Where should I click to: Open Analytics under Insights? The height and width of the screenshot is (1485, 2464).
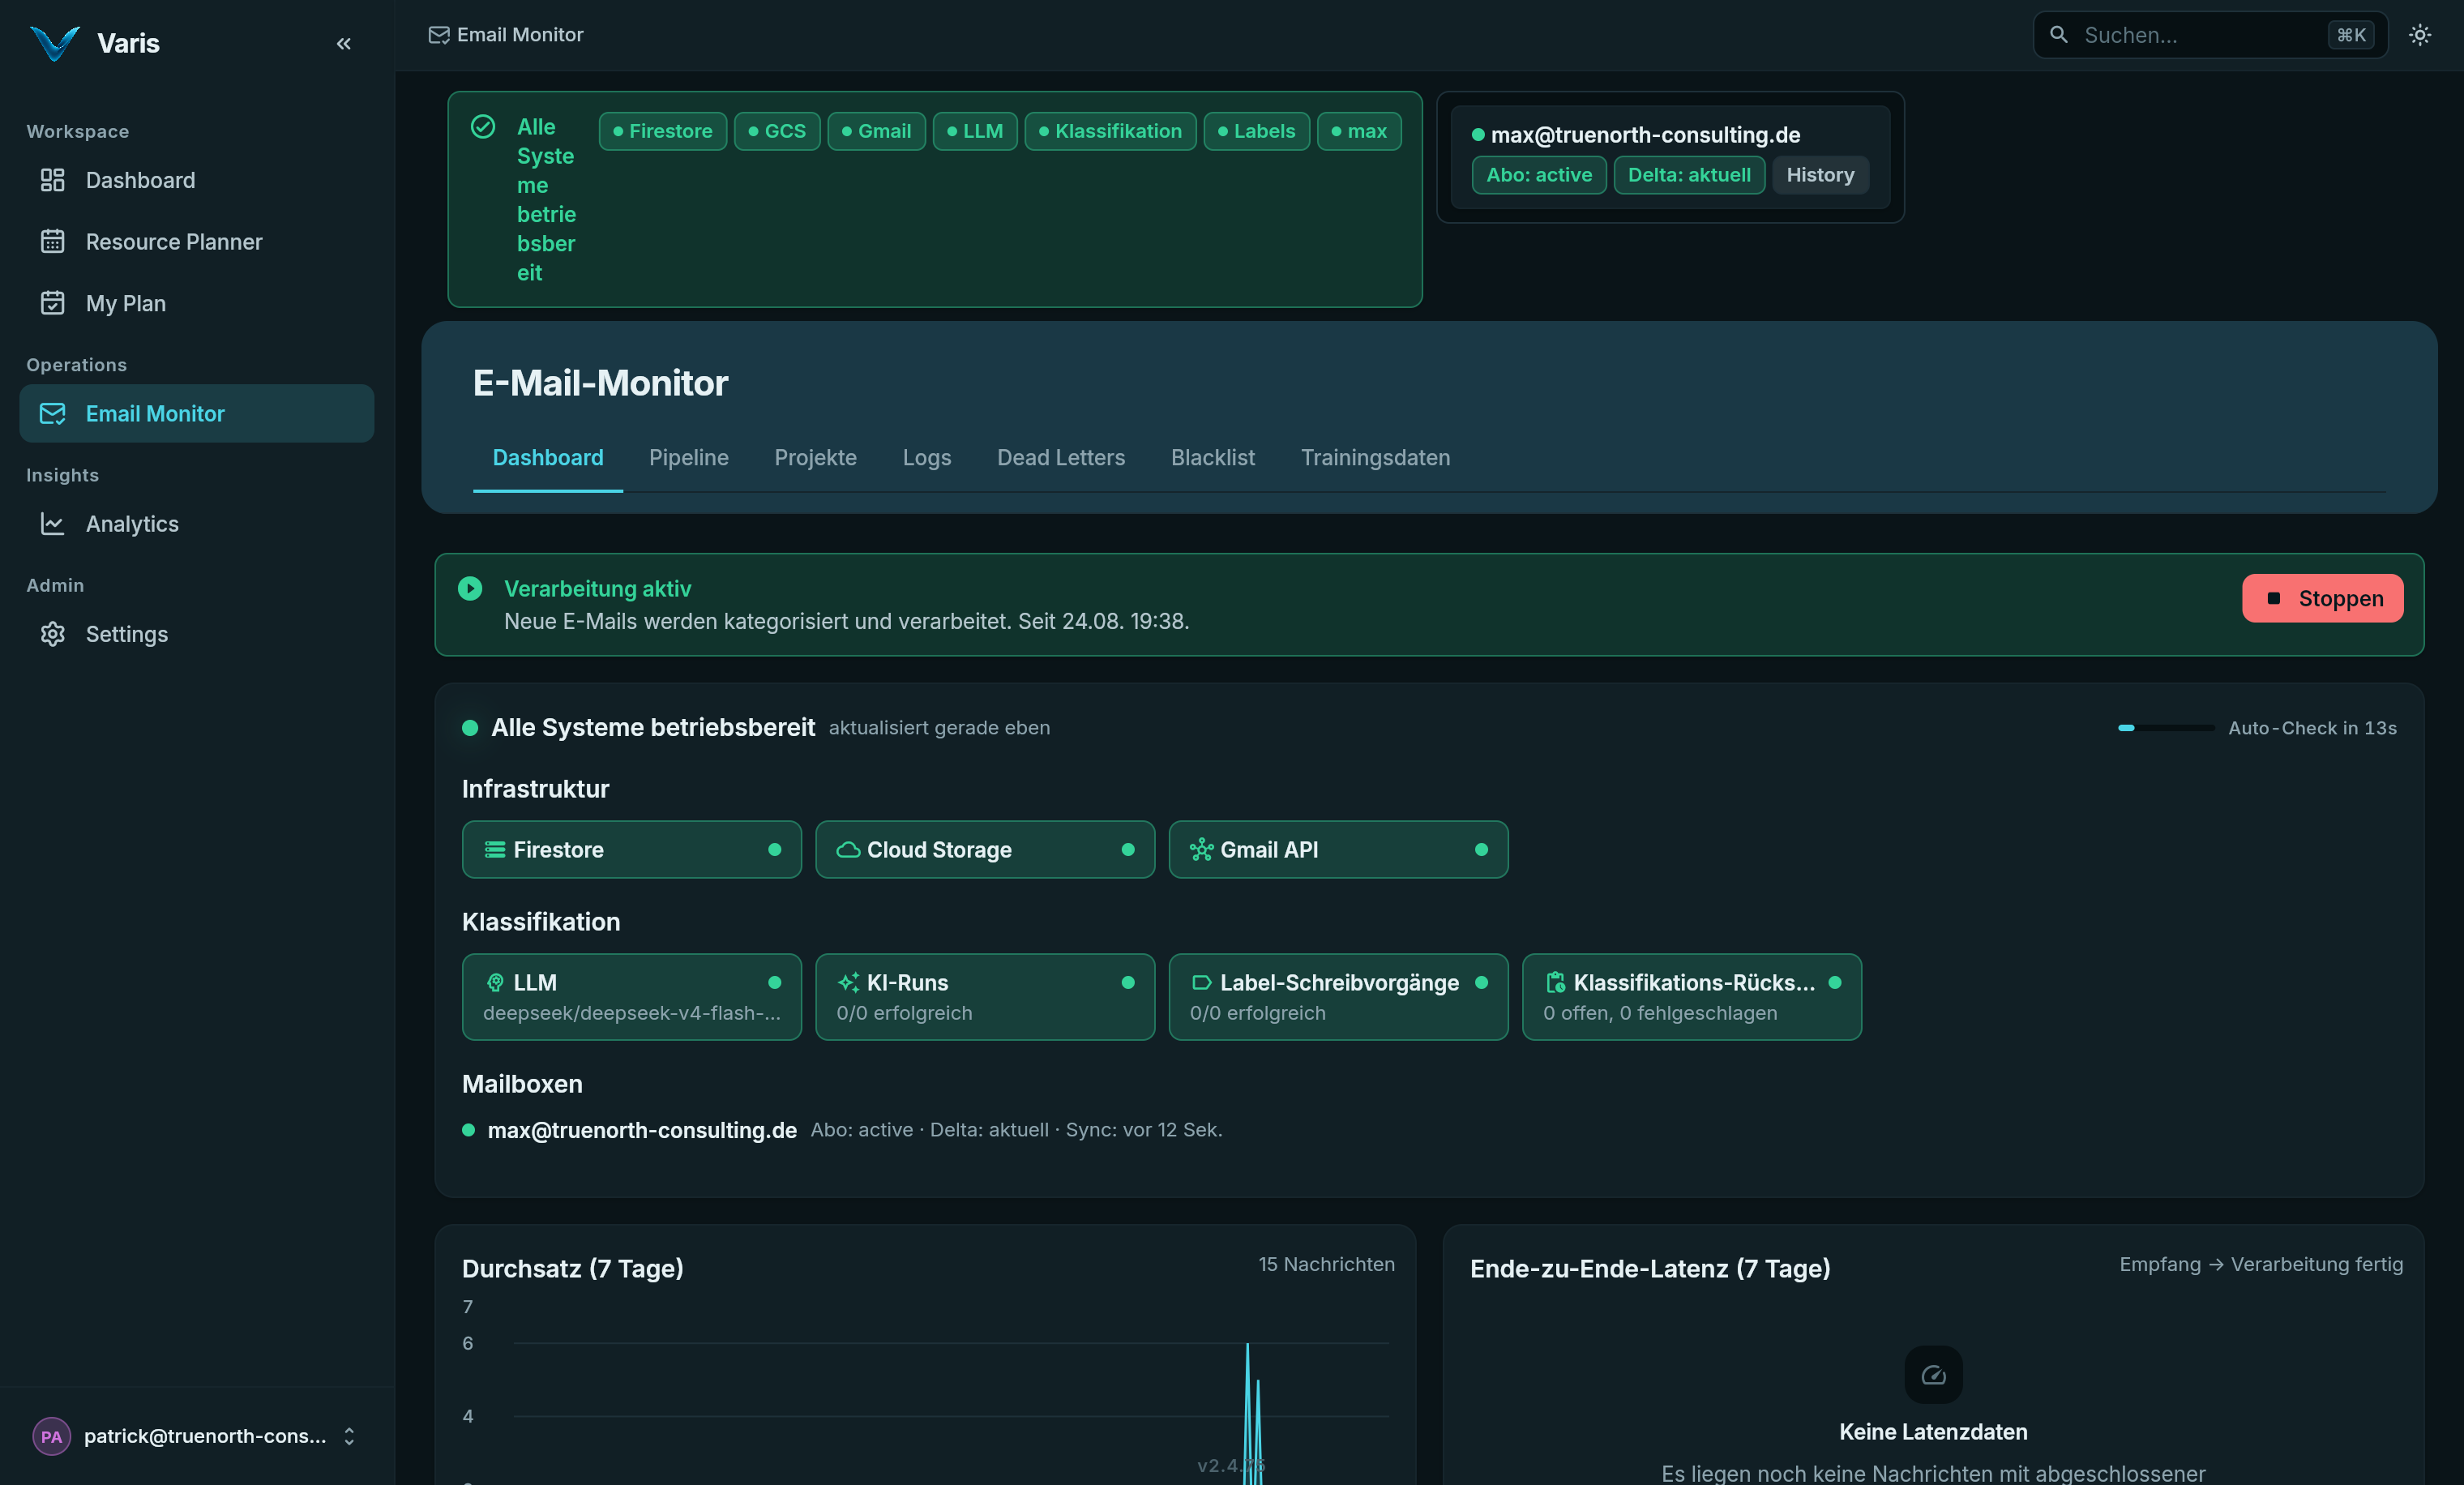pos(197,523)
